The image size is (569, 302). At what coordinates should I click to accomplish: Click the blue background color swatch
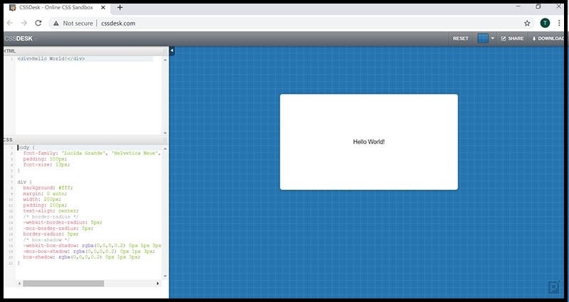point(482,38)
